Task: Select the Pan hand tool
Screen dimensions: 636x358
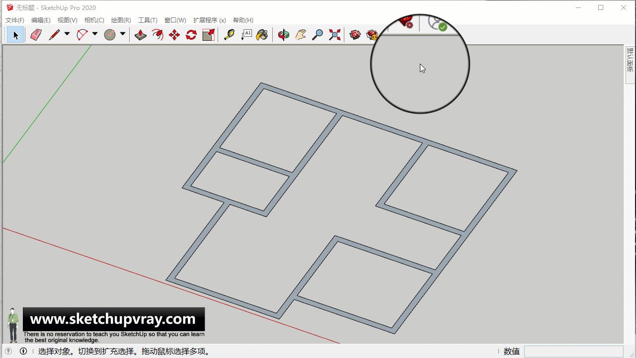Action: point(301,35)
